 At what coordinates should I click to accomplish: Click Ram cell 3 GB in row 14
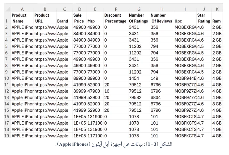(217, 104)
